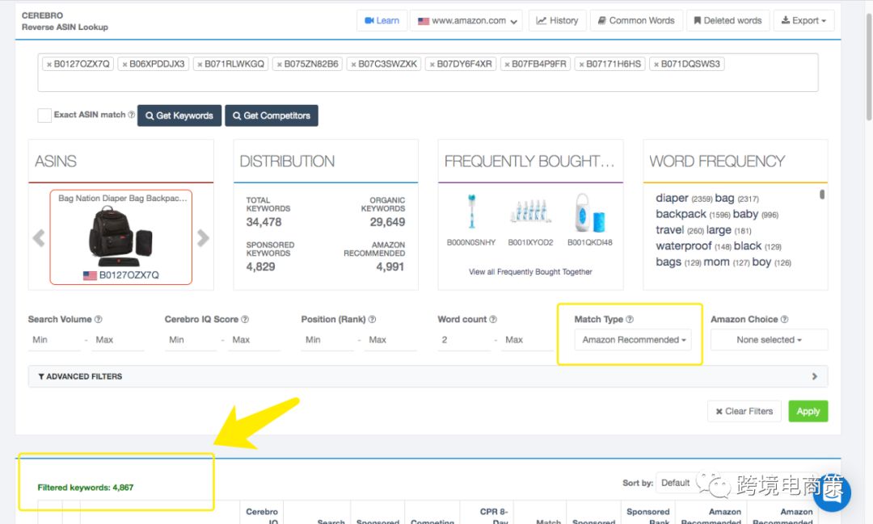Screen dimensions: 873x524
Task: Open www.amazon.com marketplace selector
Action: (466, 20)
